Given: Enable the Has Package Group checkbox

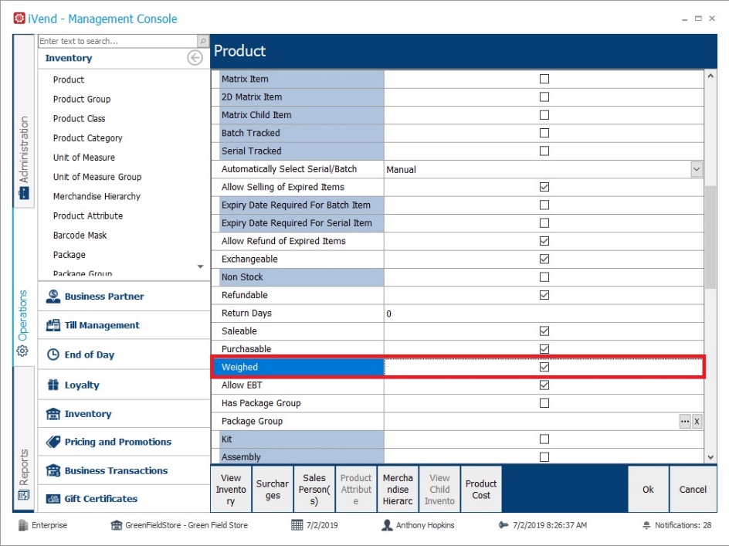Looking at the screenshot, I should (544, 403).
